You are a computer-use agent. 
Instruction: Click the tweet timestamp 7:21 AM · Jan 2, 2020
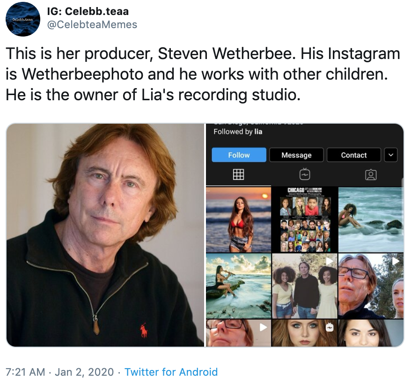[x=59, y=372]
